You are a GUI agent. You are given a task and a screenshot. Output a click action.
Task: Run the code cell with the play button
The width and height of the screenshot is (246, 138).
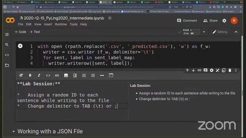20,46
